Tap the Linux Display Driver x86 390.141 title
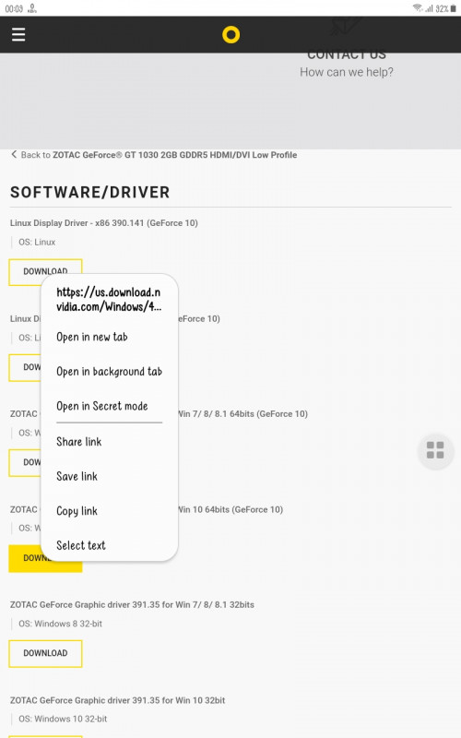The height and width of the screenshot is (738, 461). pos(104,223)
